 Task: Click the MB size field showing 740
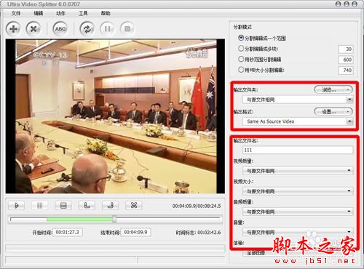pos(346,71)
